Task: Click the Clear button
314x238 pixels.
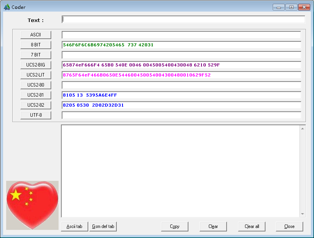Action: tap(213, 226)
